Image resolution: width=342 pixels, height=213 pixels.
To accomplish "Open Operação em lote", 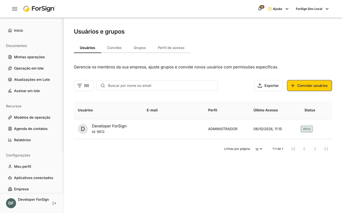I will (26, 69).
